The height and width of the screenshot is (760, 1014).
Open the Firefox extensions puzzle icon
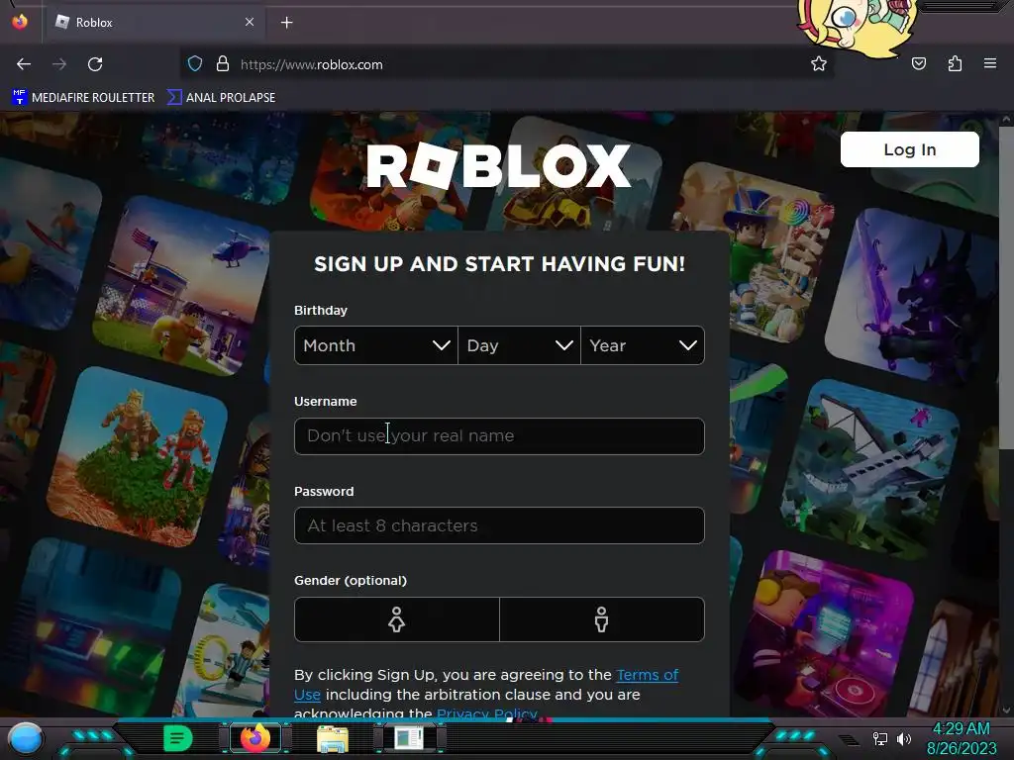coord(955,63)
